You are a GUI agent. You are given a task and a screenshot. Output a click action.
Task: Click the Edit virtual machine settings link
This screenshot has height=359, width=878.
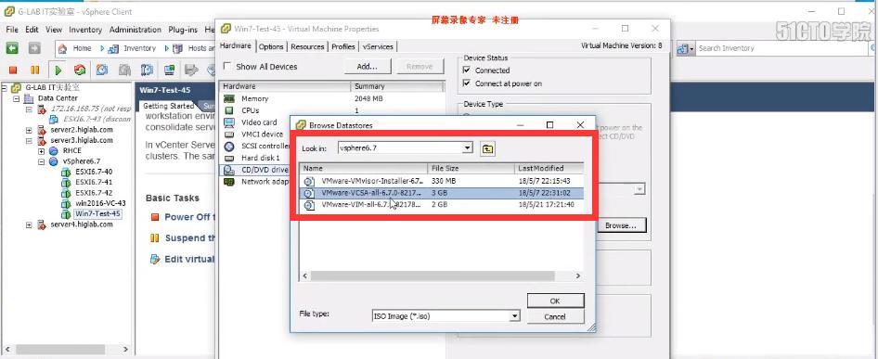189,260
